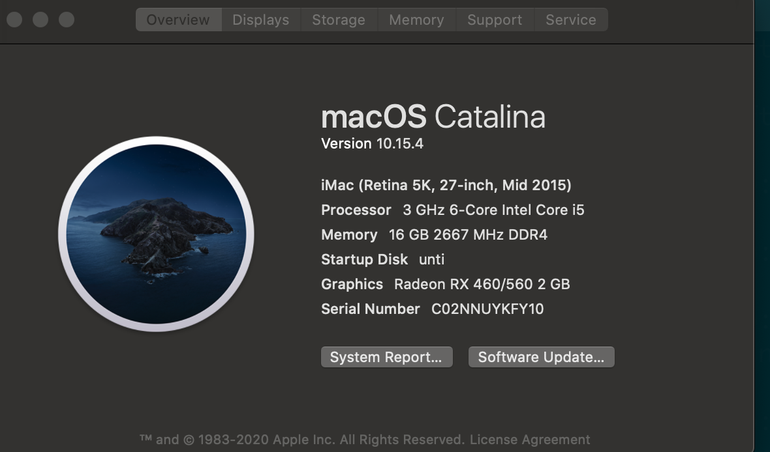Viewport: 770px width, 452px height.
Task: Click the Version 10.15.4 text
Action: point(372,143)
